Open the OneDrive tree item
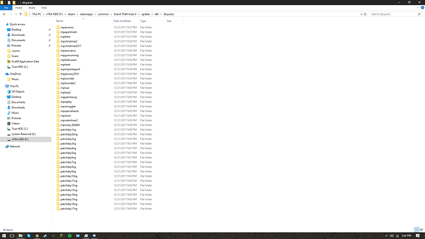Screen dimensions: 425x239 click(x=15, y=74)
